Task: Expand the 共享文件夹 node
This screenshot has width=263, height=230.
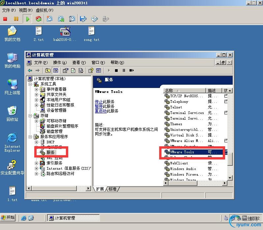Action: pyautogui.click(x=36, y=95)
